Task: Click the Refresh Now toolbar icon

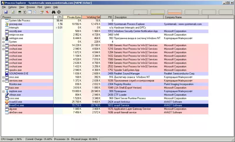Action: [13, 12]
